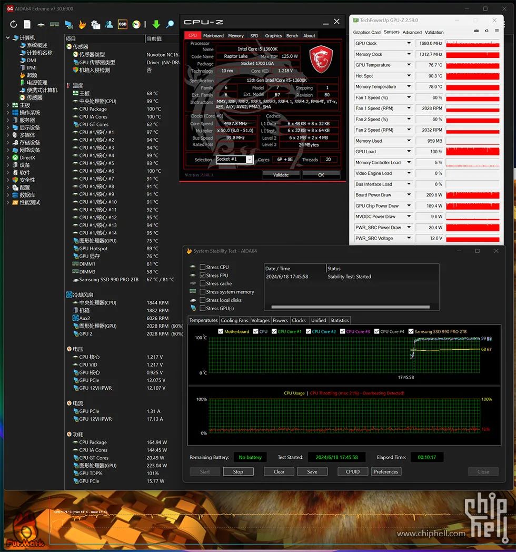The width and height of the screenshot is (516, 552).
Task: Click the stability test log horizontal scrollbar
Action: [x=350, y=307]
